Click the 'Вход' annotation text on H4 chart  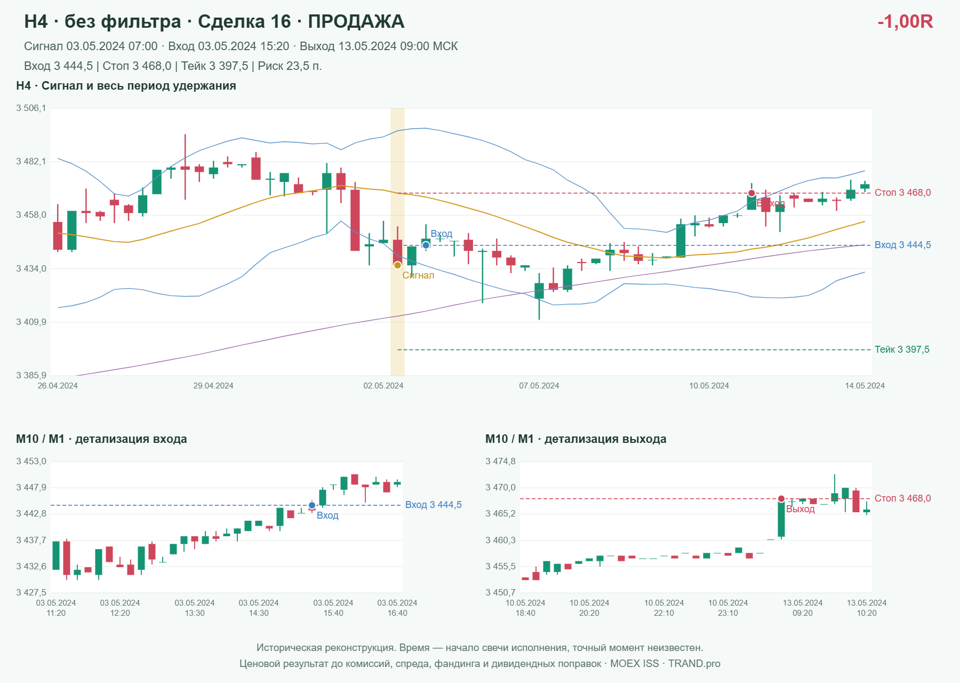coord(441,234)
